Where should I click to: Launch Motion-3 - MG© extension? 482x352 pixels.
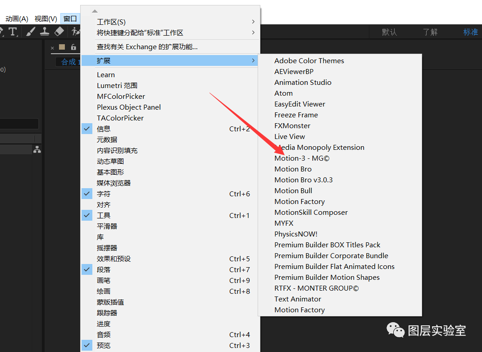[x=340, y=158]
